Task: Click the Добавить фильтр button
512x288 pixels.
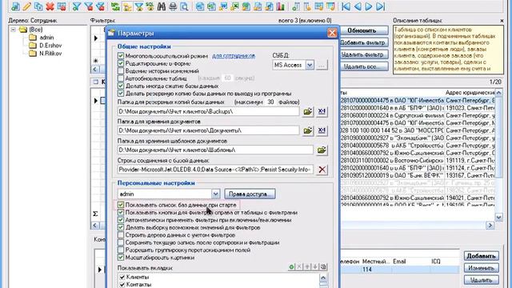Action: tap(364, 42)
